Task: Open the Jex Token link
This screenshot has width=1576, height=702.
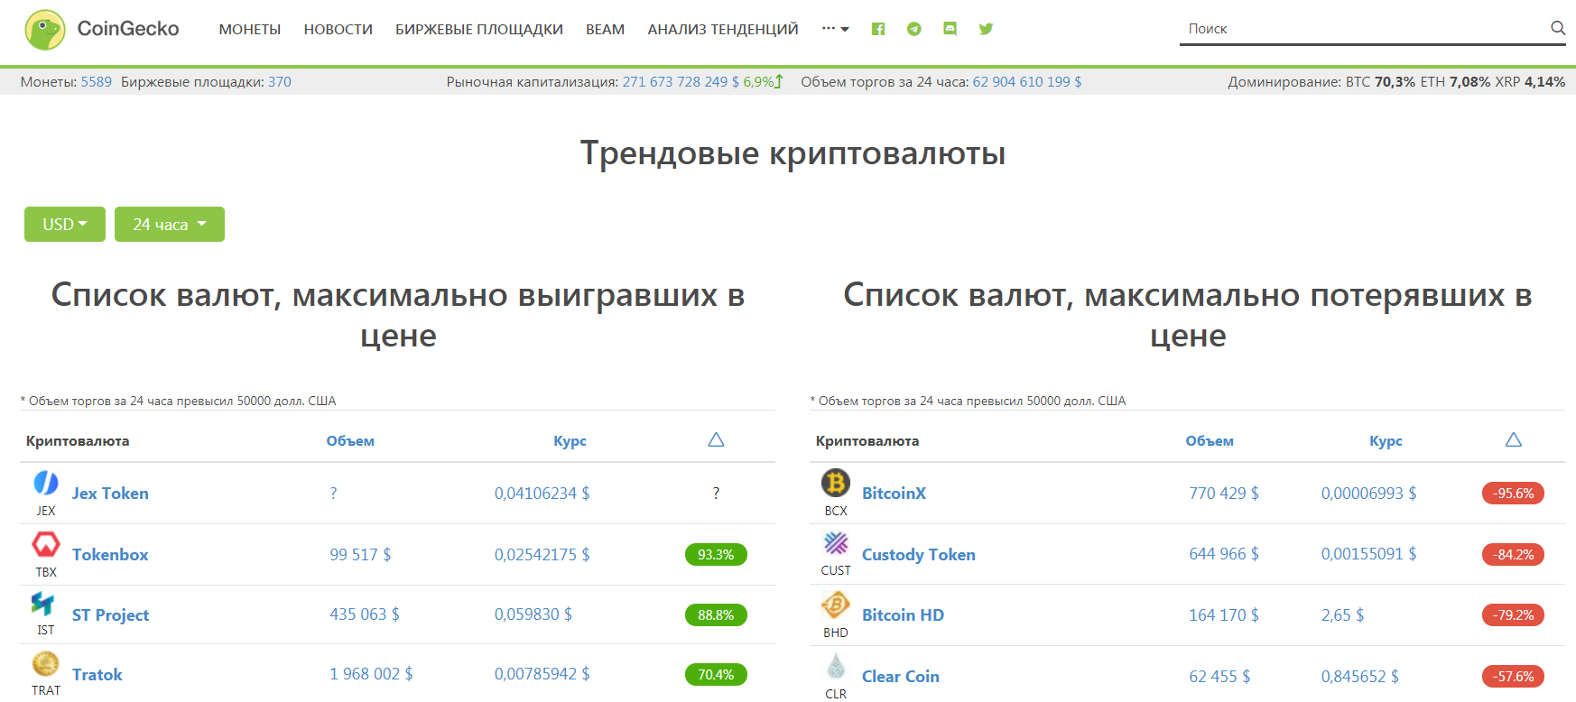Action: point(110,494)
